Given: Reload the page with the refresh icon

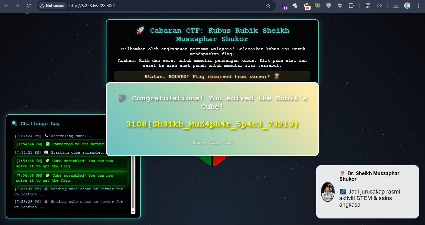Looking at the screenshot, I should point(29,6).
